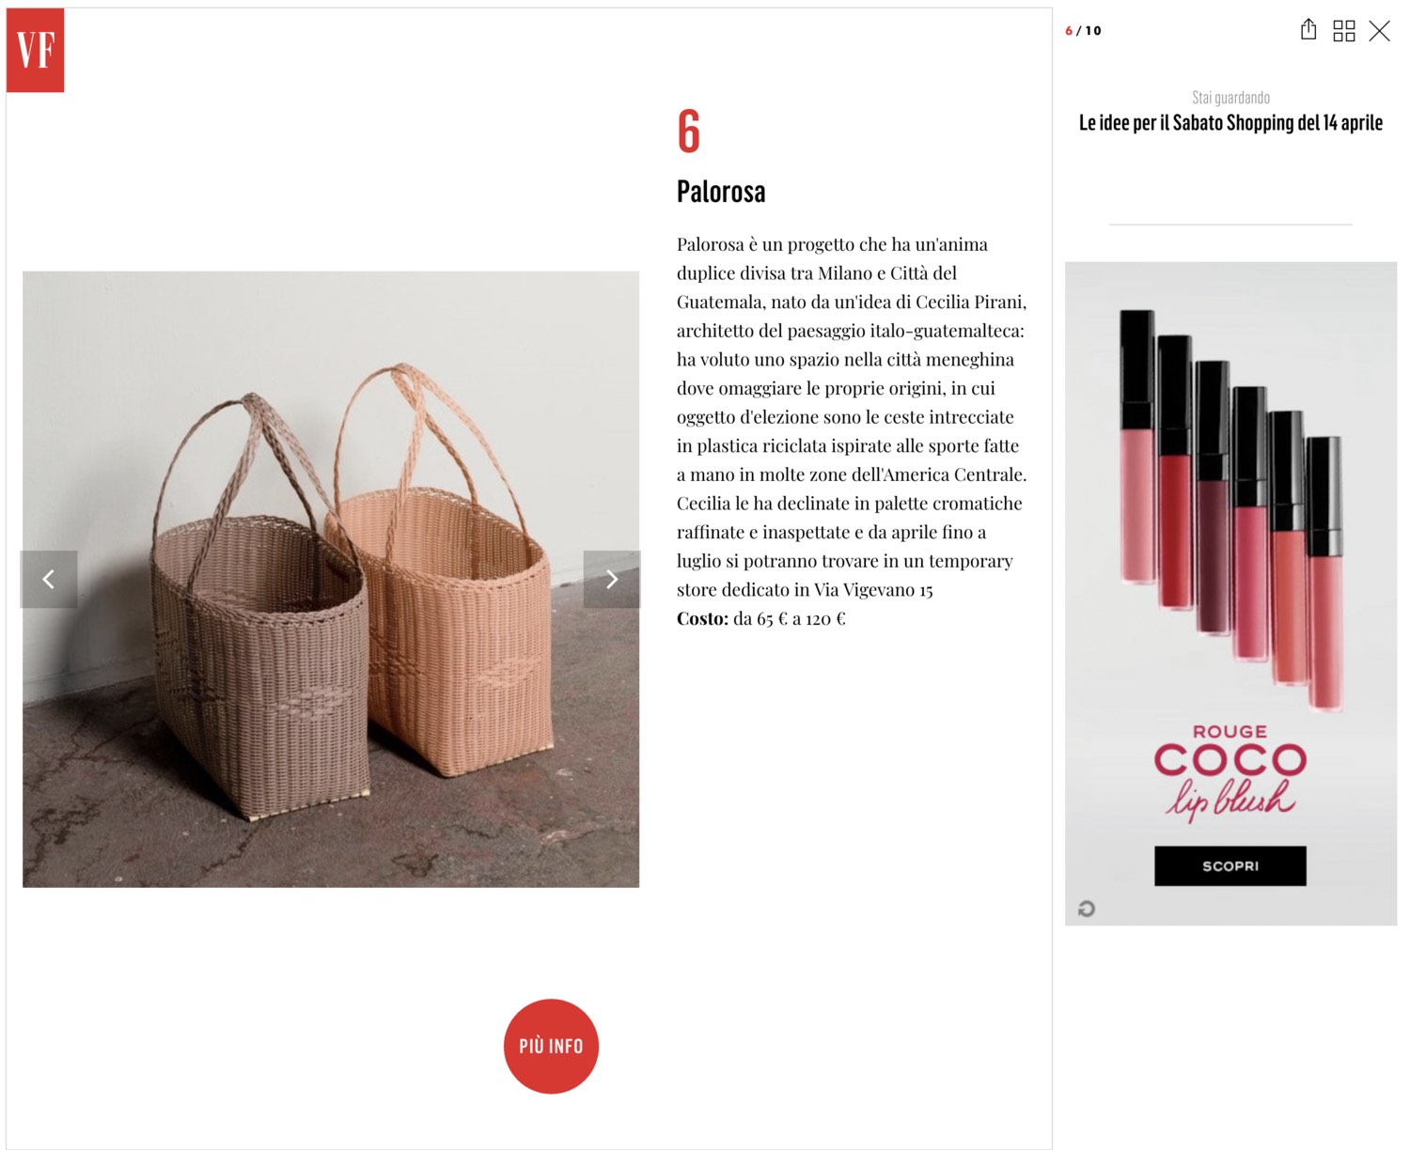Open Le idee per il Sabato Shopping title
The image size is (1410, 1150).
point(1230,123)
